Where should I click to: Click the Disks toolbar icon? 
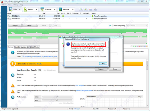pyautogui.click(x=10, y=9)
